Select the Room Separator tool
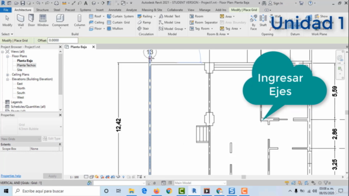The width and height of the screenshot is (349, 196). point(203,22)
